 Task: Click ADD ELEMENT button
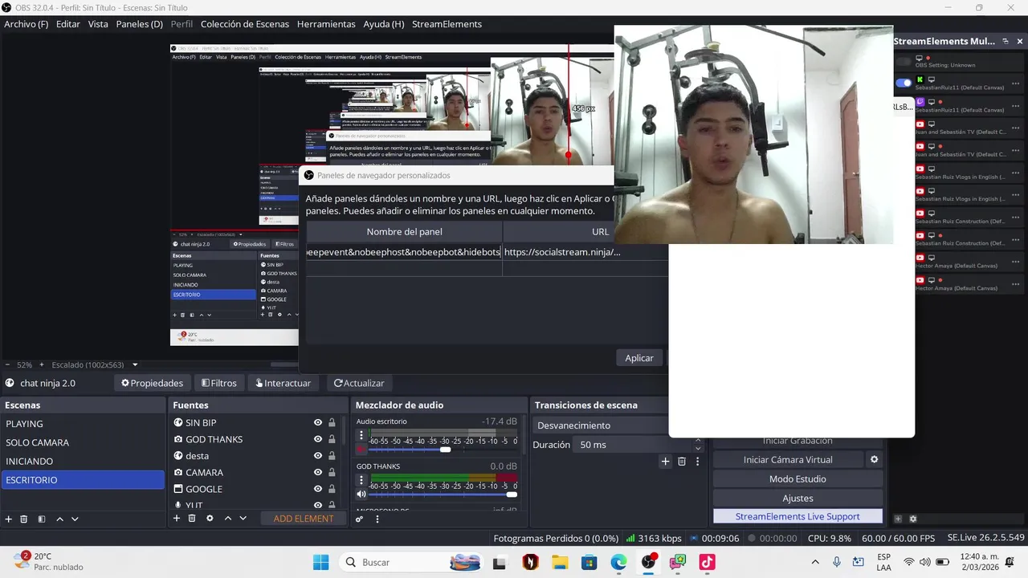tap(304, 519)
